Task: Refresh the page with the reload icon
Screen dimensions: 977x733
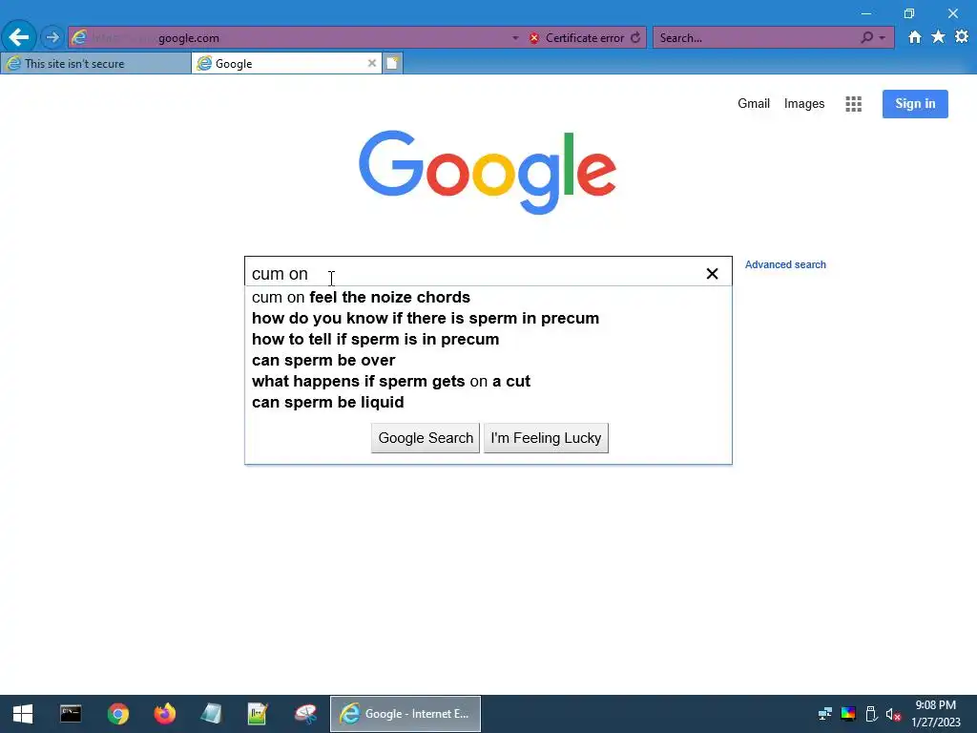Action: [634, 38]
